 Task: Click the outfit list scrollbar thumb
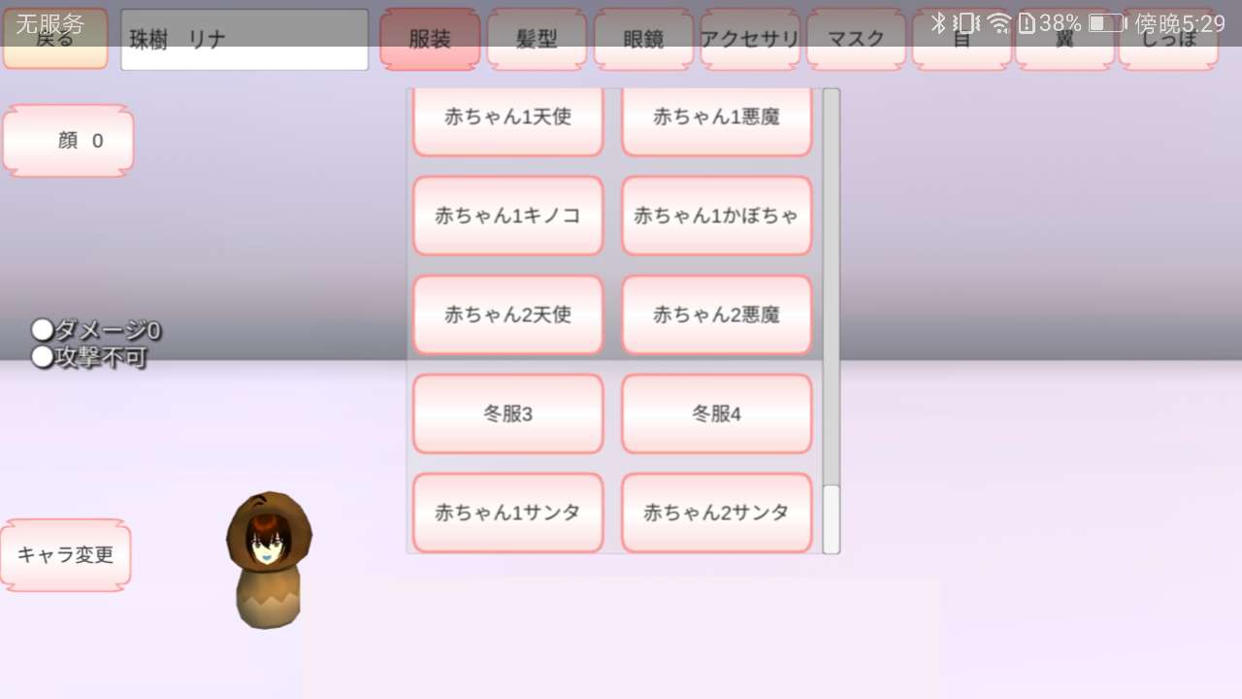point(832,519)
